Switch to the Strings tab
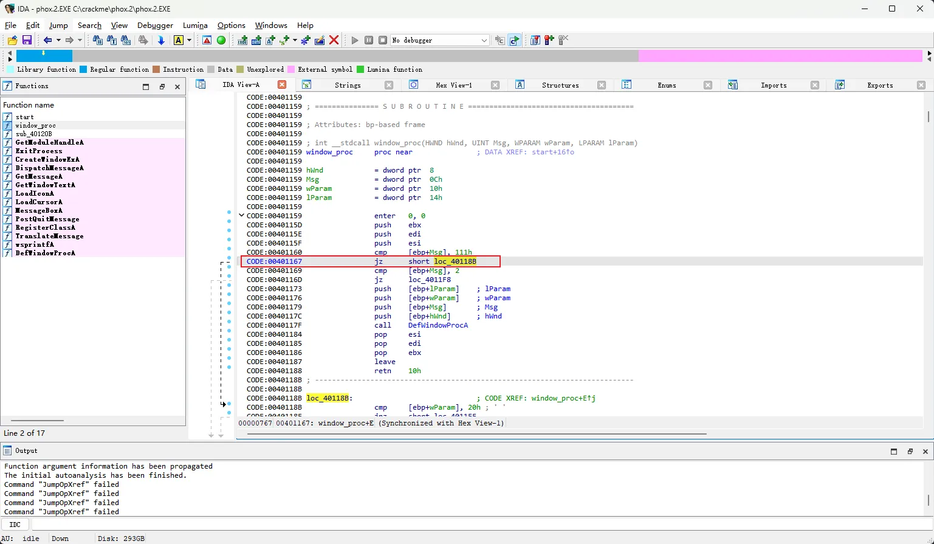This screenshot has width=934, height=544. click(x=348, y=85)
